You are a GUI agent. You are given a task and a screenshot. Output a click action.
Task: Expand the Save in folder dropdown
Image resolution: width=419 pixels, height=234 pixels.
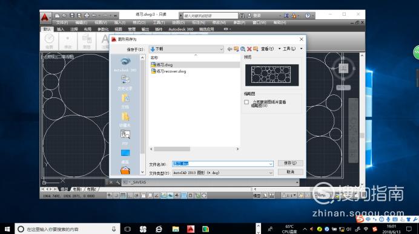coord(221,49)
